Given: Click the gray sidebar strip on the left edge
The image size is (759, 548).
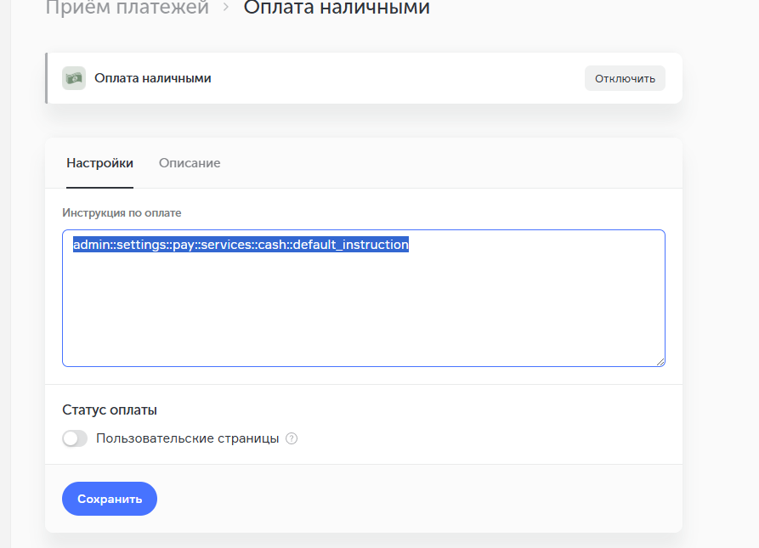Looking at the screenshot, I should (x=5, y=272).
